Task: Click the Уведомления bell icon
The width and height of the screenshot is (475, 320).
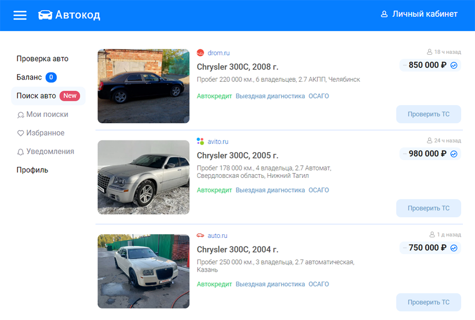Action: pyautogui.click(x=20, y=152)
